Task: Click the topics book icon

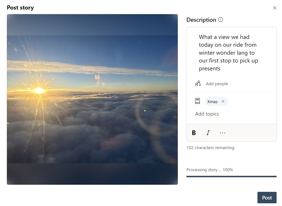Action: 197,101
